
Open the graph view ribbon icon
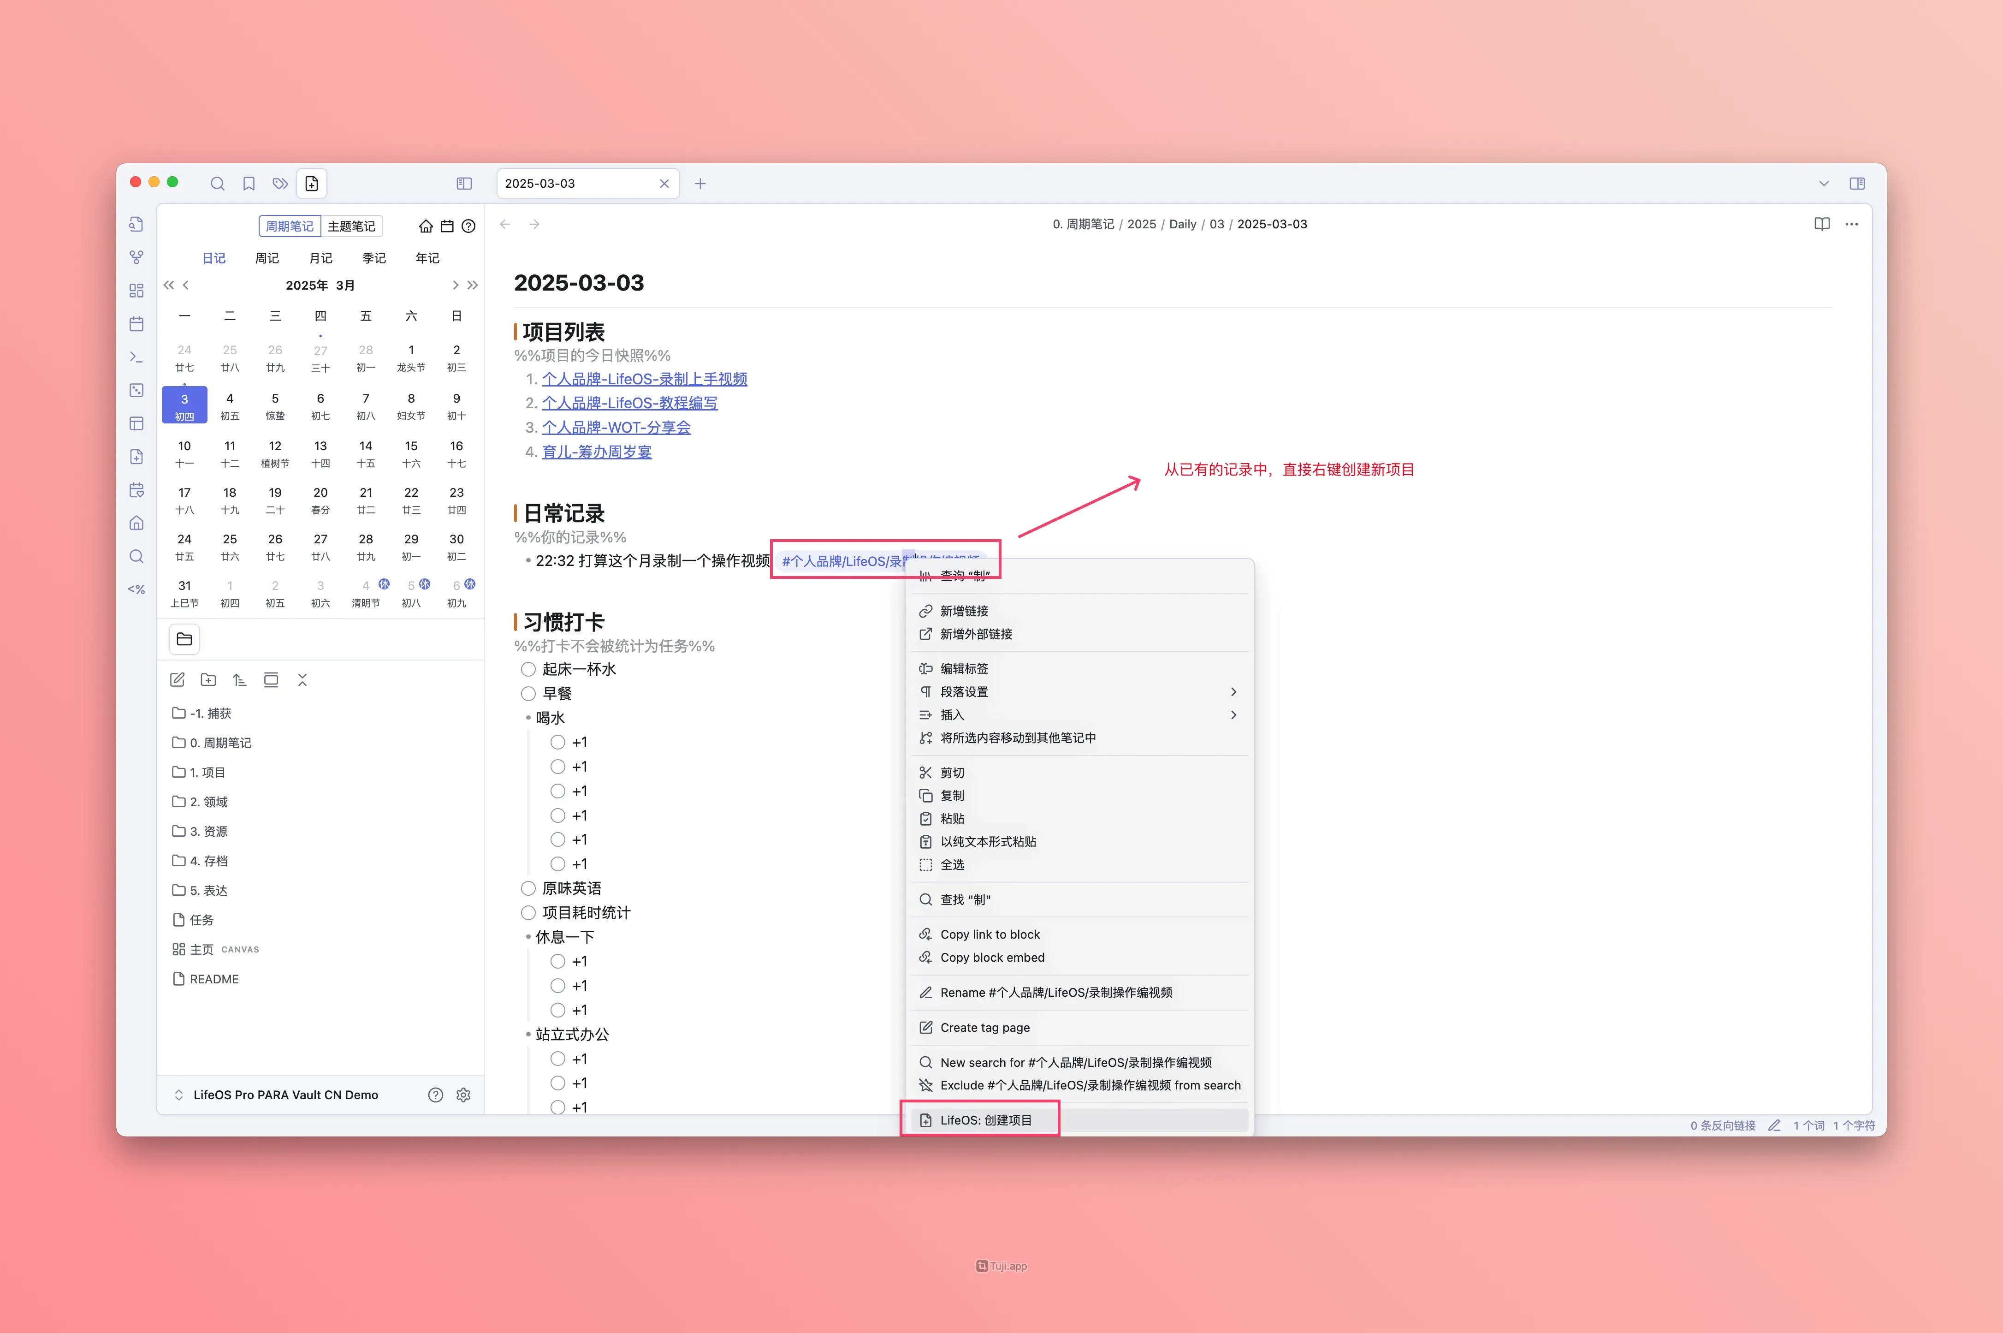[x=136, y=257]
